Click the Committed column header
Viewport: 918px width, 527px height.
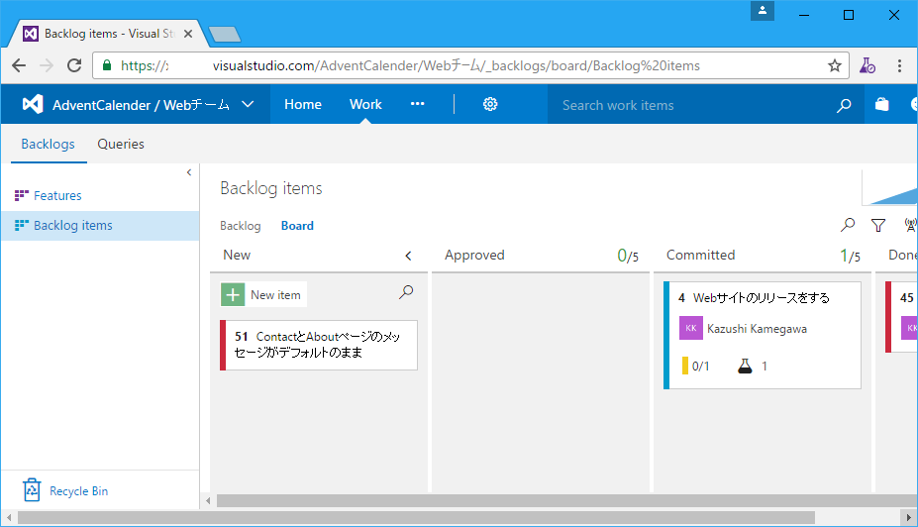700,256
